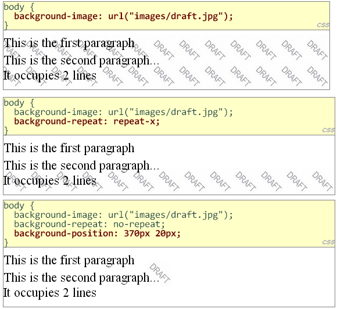Click the 'css' label of the background-position code block

pos(328,242)
